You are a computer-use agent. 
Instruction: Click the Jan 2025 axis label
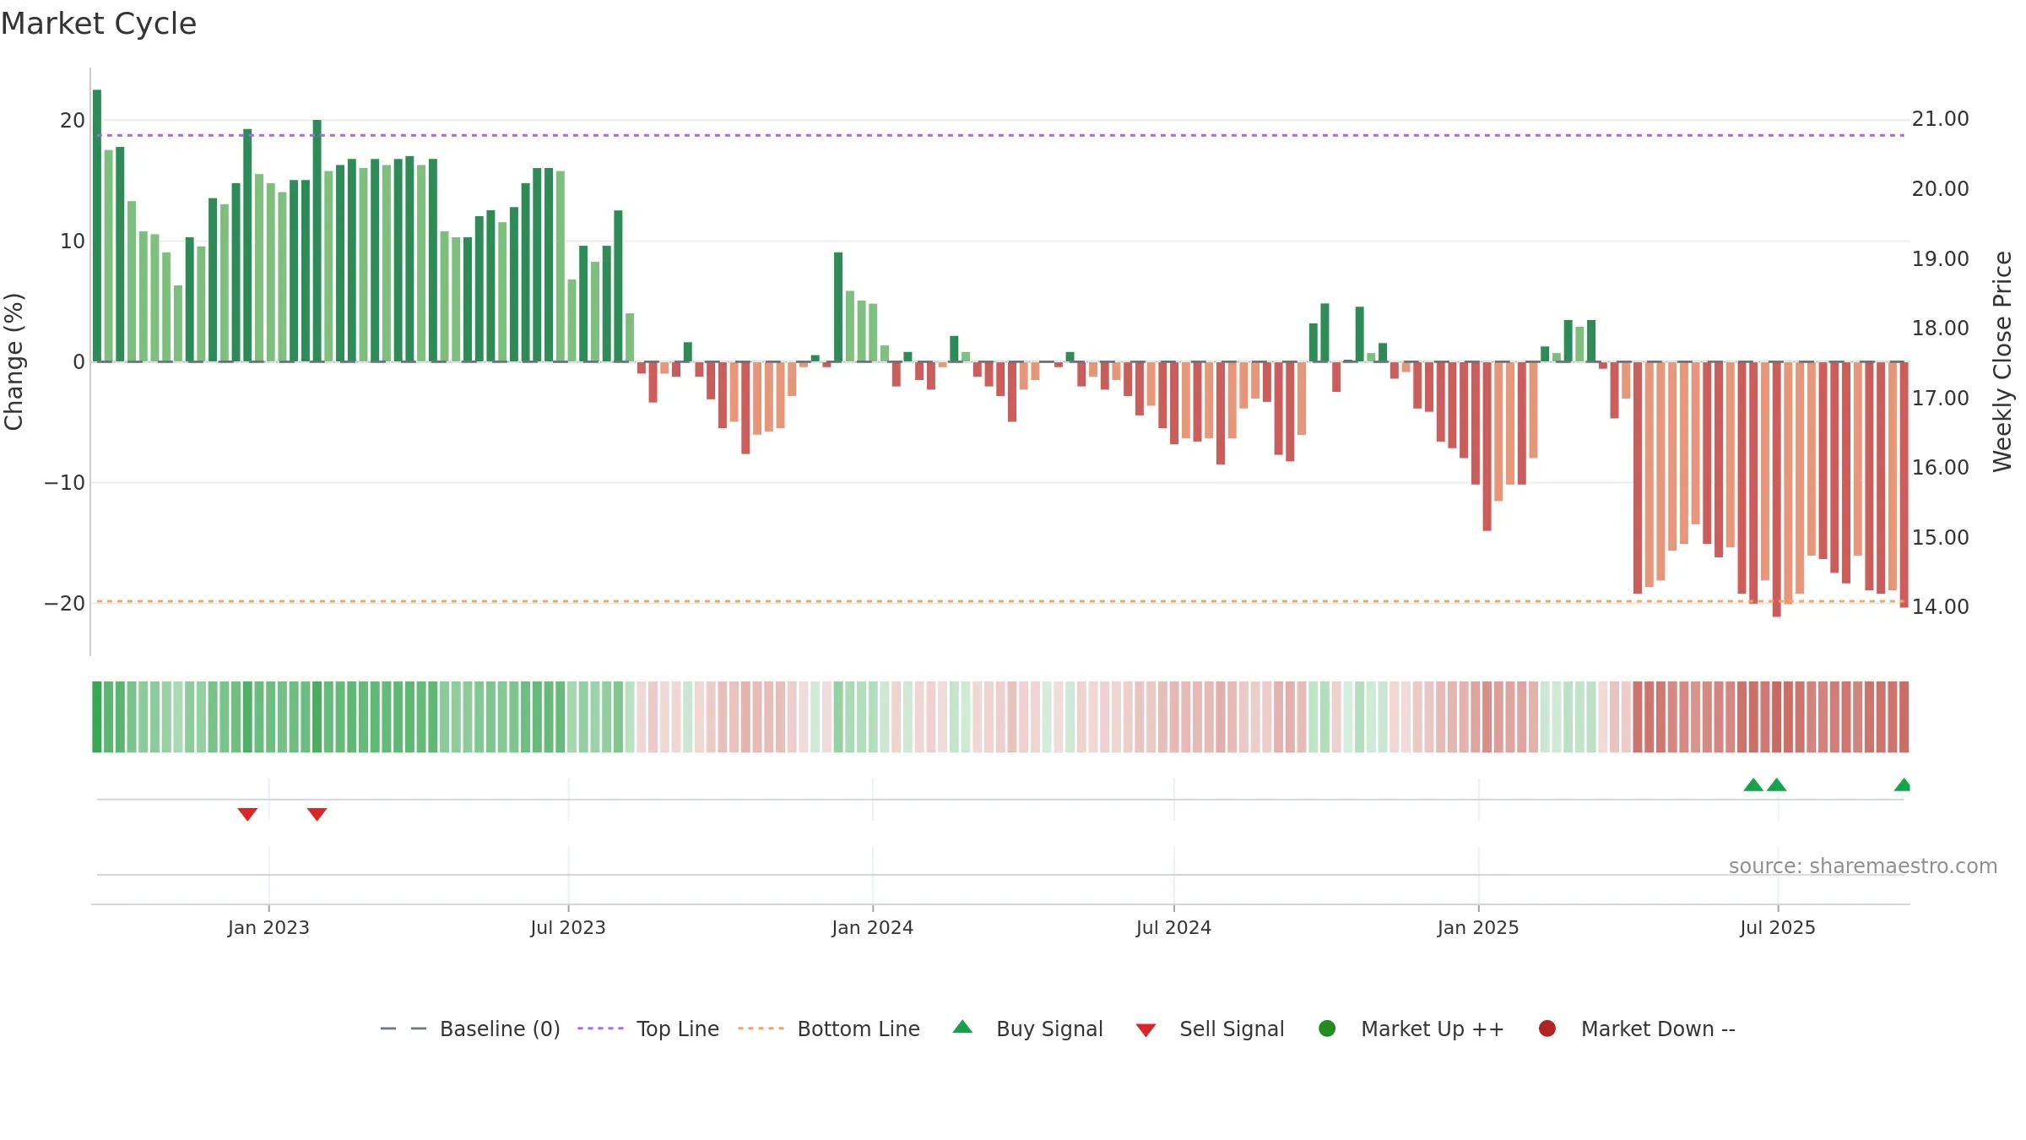(1478, 928)
